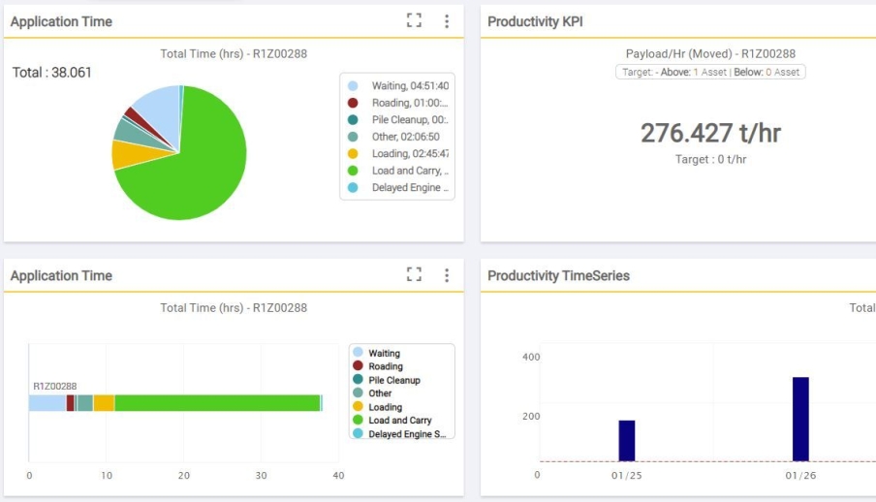Open the stacked bar panel's three-dot menu
Image resolution: width=876 pixels, height=502 pixels.
[447, 275]
